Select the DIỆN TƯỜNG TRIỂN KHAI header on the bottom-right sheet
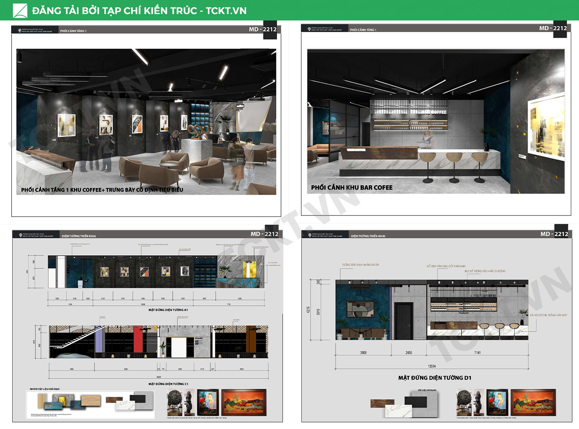 [368, 236]
